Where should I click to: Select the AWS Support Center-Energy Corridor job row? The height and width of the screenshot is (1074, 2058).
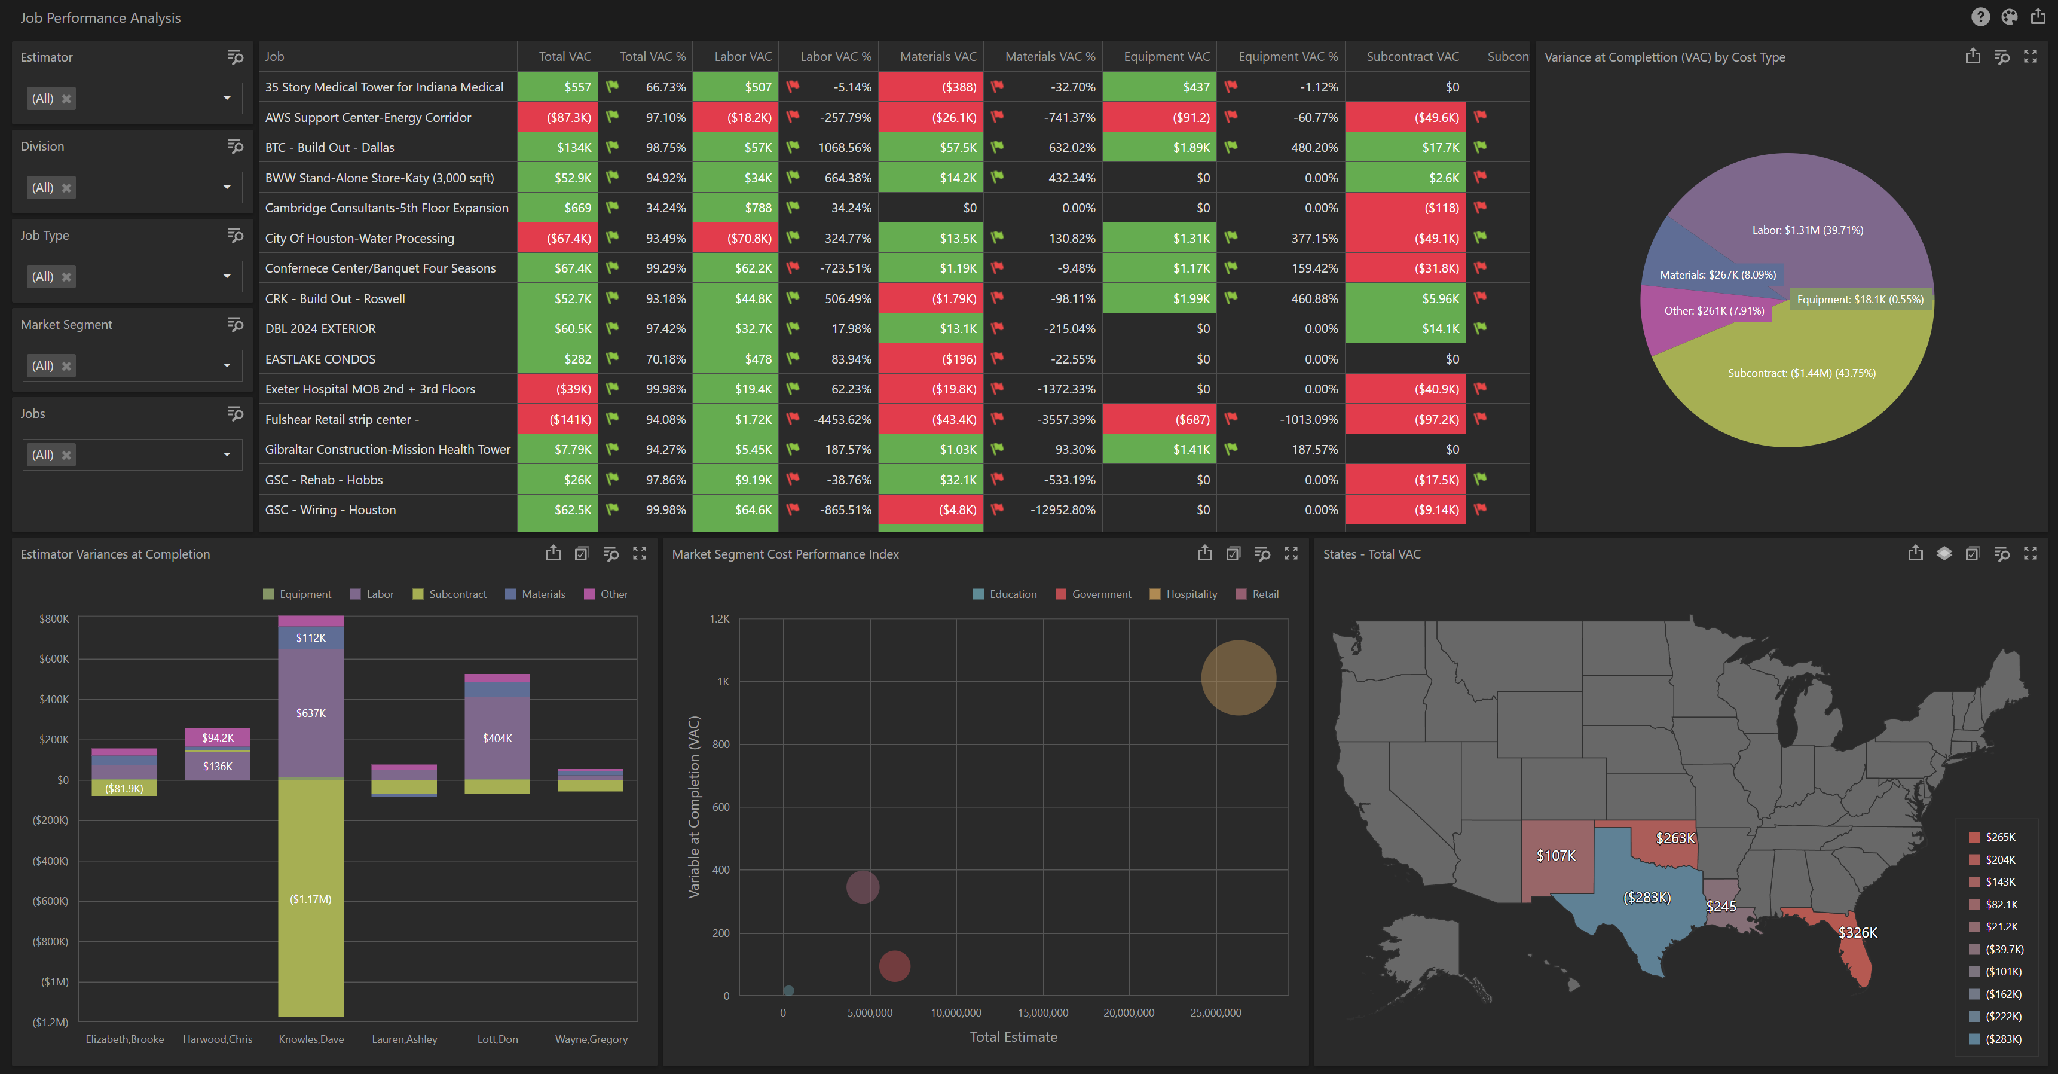pos(368,117)
